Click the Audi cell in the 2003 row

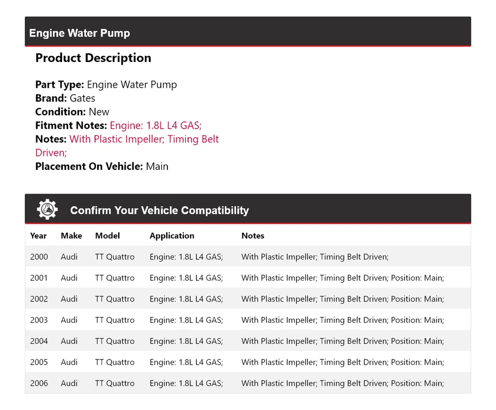pyautogui.click(x=69, y=320)
